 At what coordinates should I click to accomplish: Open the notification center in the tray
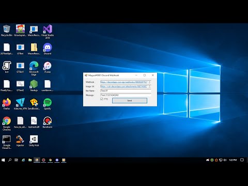(242, 160)
